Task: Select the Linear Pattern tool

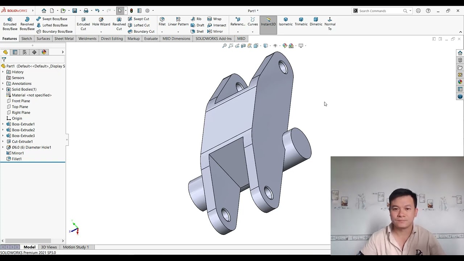Action: pos(178,22)
